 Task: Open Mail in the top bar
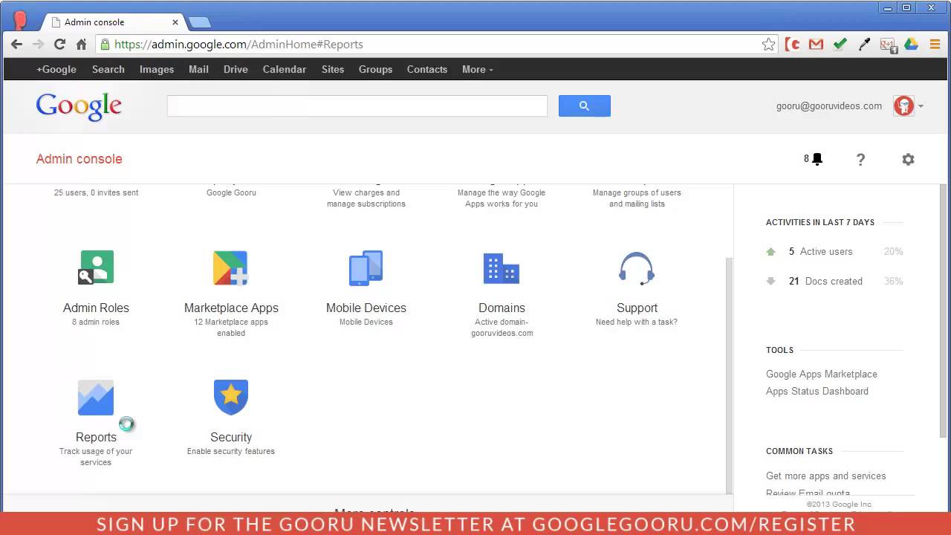pos(198,69)
